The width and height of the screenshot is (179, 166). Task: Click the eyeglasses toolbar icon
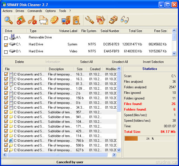tap(125, 20)
